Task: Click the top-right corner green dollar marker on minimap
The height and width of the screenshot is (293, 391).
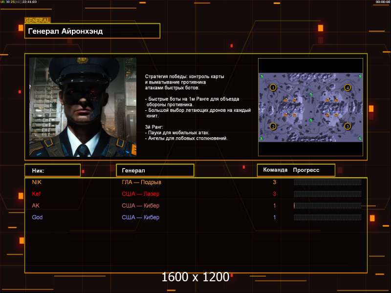Action: coord(360,76)
